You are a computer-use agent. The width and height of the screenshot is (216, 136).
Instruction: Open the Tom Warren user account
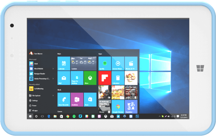[36, 53]
